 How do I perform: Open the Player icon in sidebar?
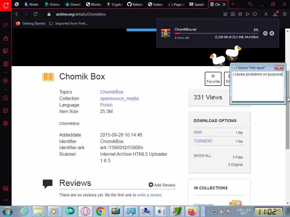click(x=6, y=81)
